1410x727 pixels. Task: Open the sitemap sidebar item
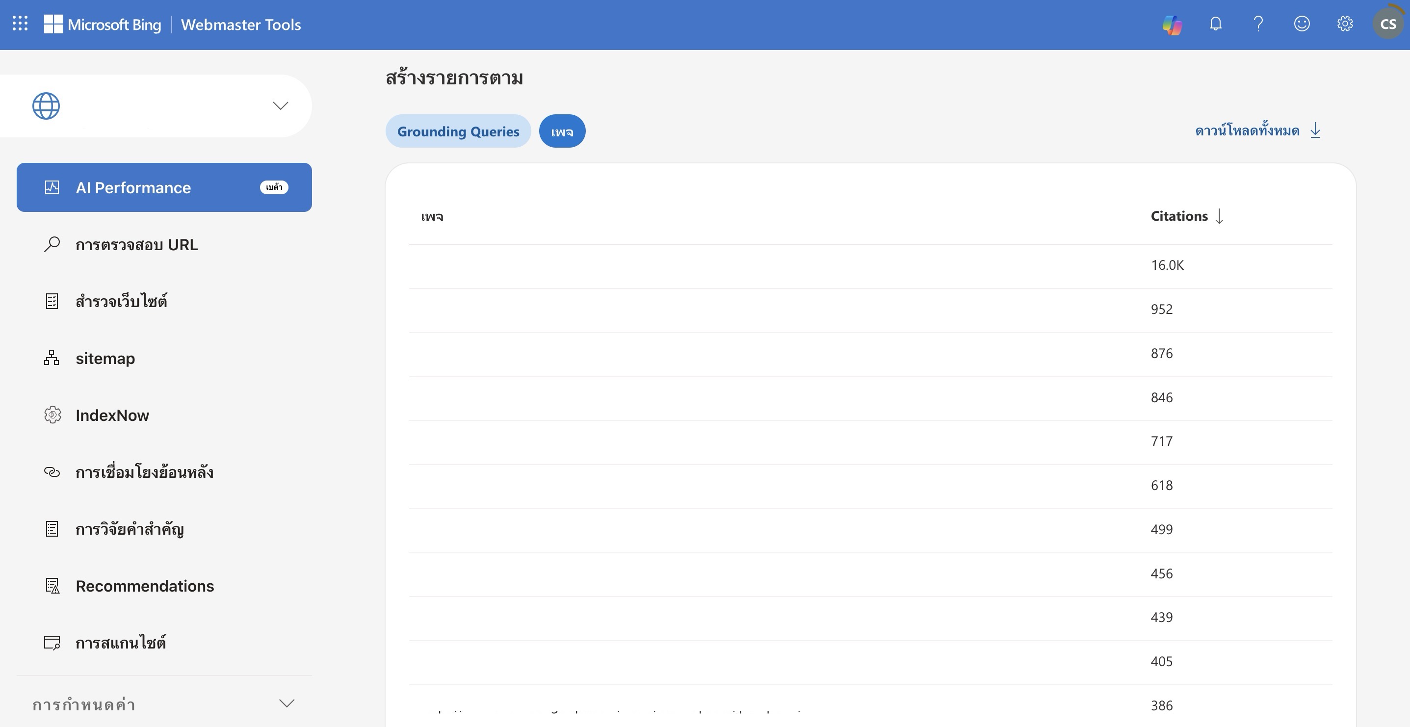105,359
